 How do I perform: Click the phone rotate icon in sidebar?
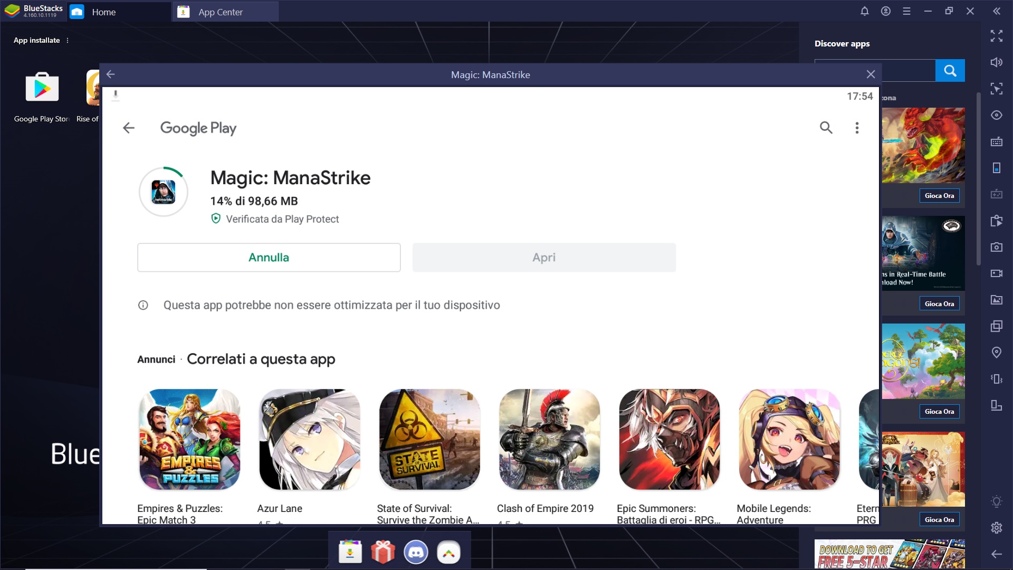tap(996, 168)
